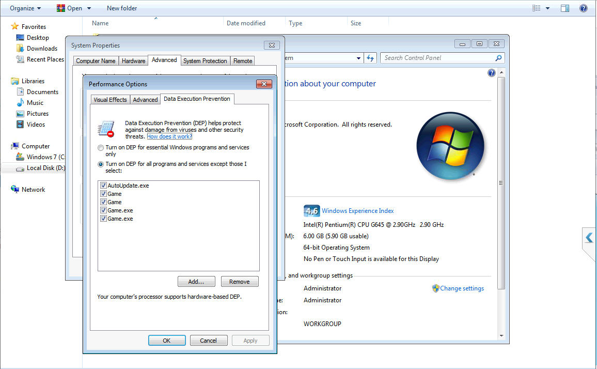Uncheck the AutoUpdate.exe checkbox
This screenshot has height=369, width=597.
103,186
